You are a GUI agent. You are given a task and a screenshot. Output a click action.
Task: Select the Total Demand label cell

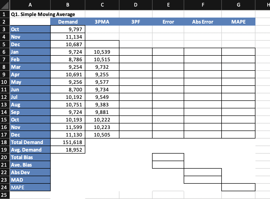(30, 142)
